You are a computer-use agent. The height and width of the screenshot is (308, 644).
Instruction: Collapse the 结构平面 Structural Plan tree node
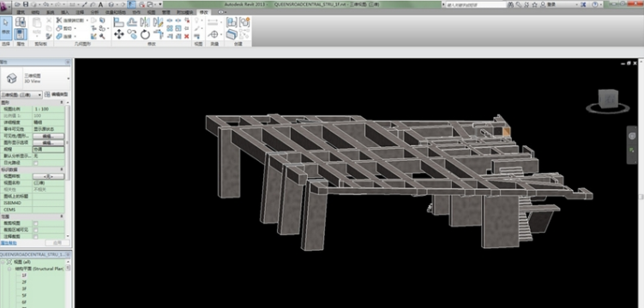click(9, 269)
